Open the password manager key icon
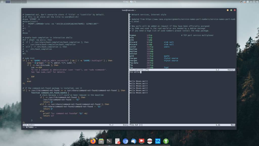The height and width of the screenshot is (146, 259). click(166, 141)
